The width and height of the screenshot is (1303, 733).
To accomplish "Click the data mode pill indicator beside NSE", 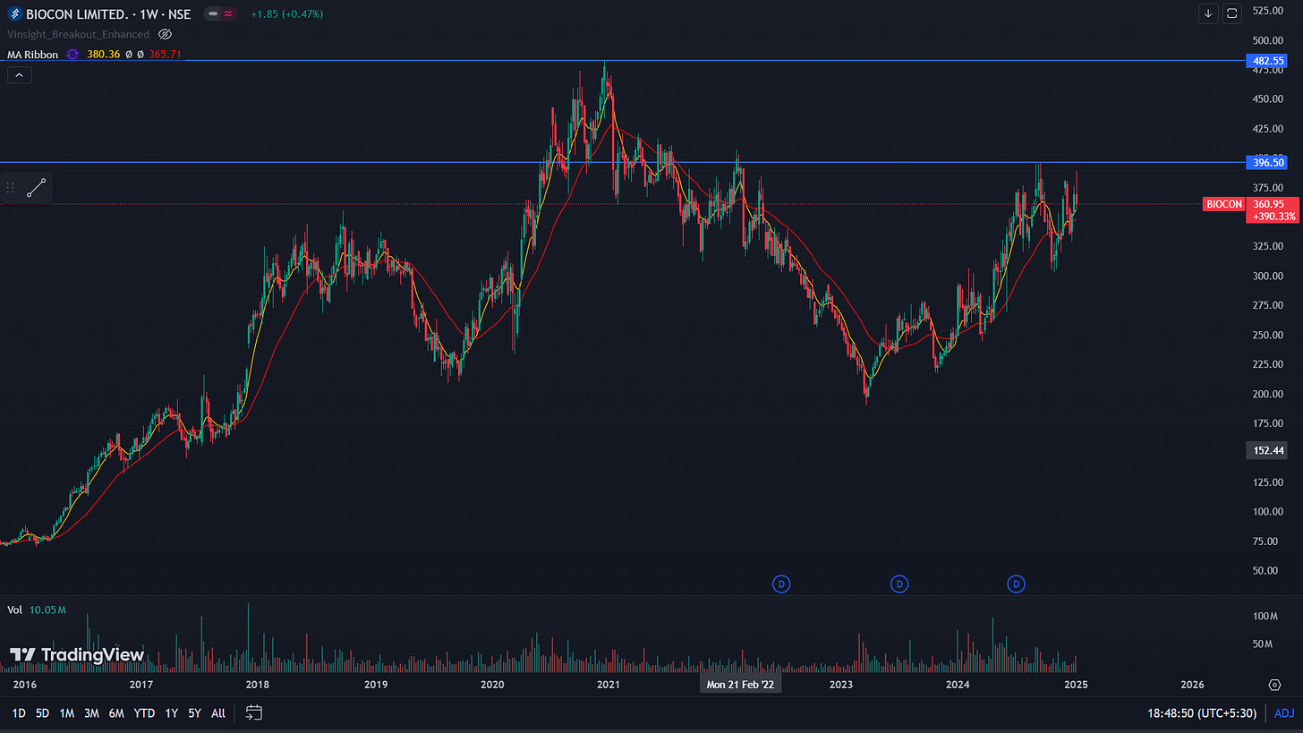I will click(221, 14).
